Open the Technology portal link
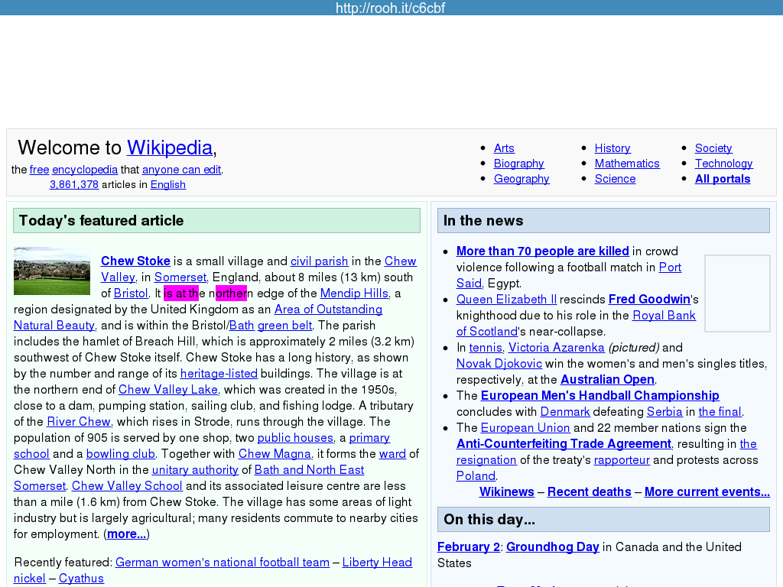The height and width of the screenshot is (587, 783). [723, 164]
